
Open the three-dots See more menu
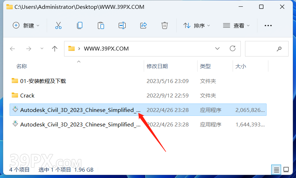tap(268, 25)
